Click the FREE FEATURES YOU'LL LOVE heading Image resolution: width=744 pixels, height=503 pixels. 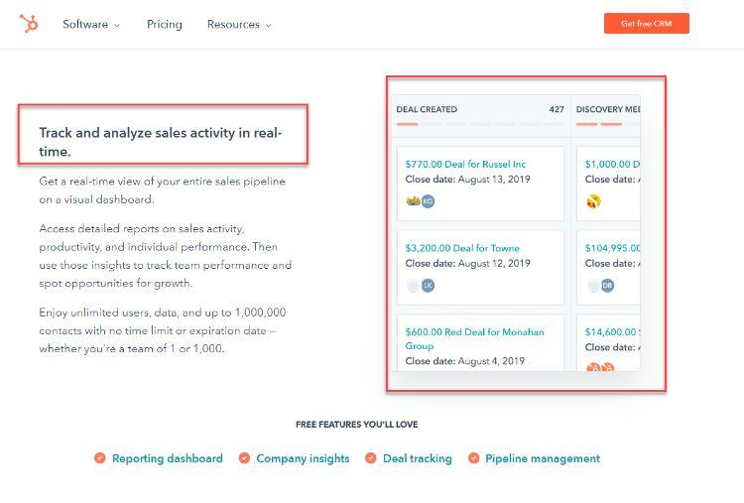click(x=357, y=425)
